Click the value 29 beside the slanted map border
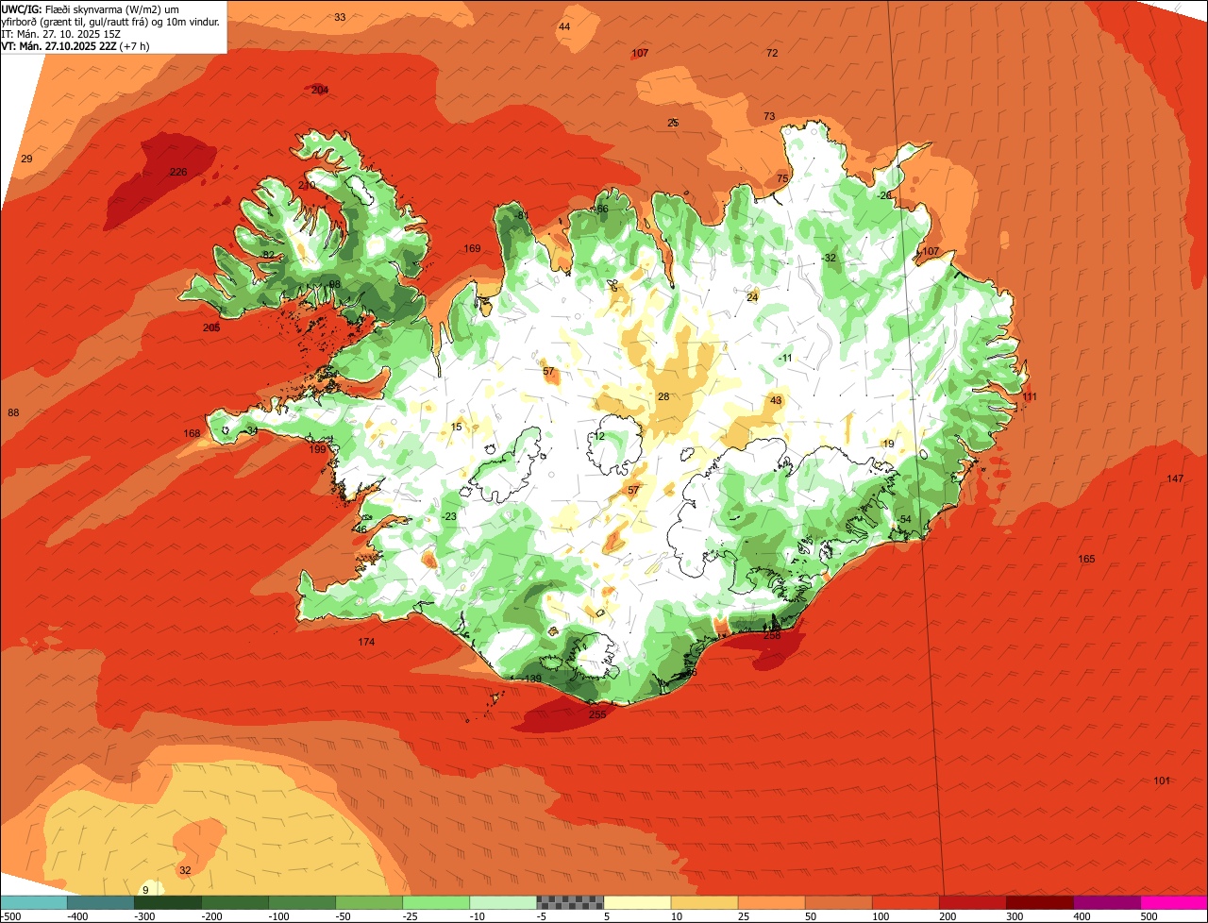The height and width of the screenshot is (923, 1208). tap(26, 159)
